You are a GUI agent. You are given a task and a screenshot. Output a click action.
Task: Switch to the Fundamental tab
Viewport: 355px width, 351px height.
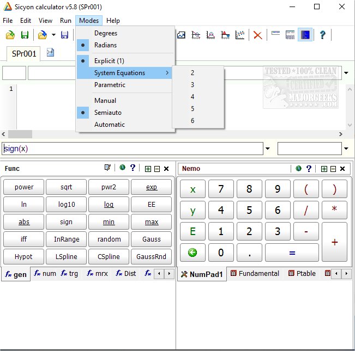pos(255,274)
